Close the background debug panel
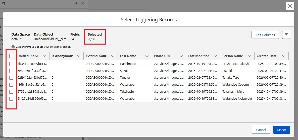298x140 pixels. coord(83,3)
